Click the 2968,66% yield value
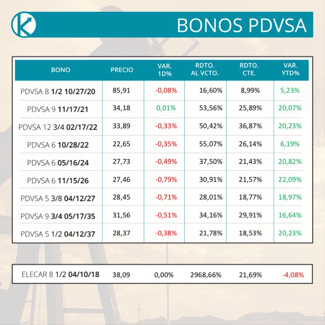The height and width of the screenshot is (325, 325). click(206, 274)
